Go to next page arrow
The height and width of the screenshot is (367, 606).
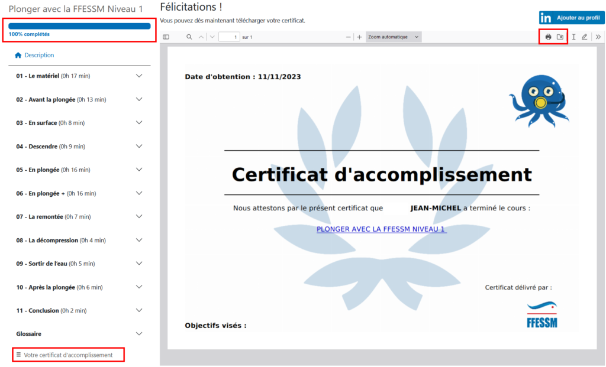coord(212,37)
